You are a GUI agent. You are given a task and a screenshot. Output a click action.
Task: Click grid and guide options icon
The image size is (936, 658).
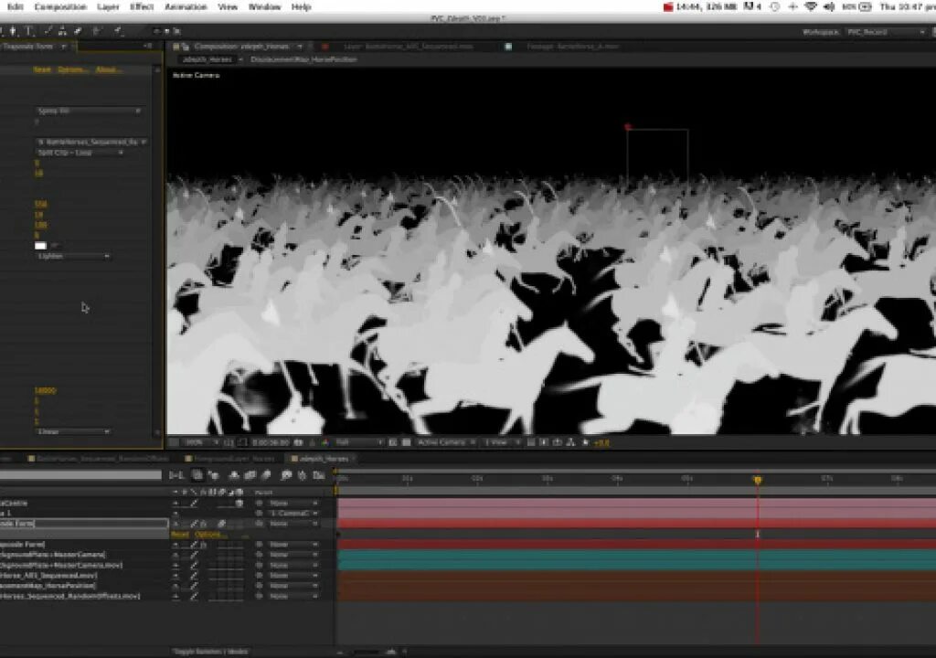coord(229,442)
